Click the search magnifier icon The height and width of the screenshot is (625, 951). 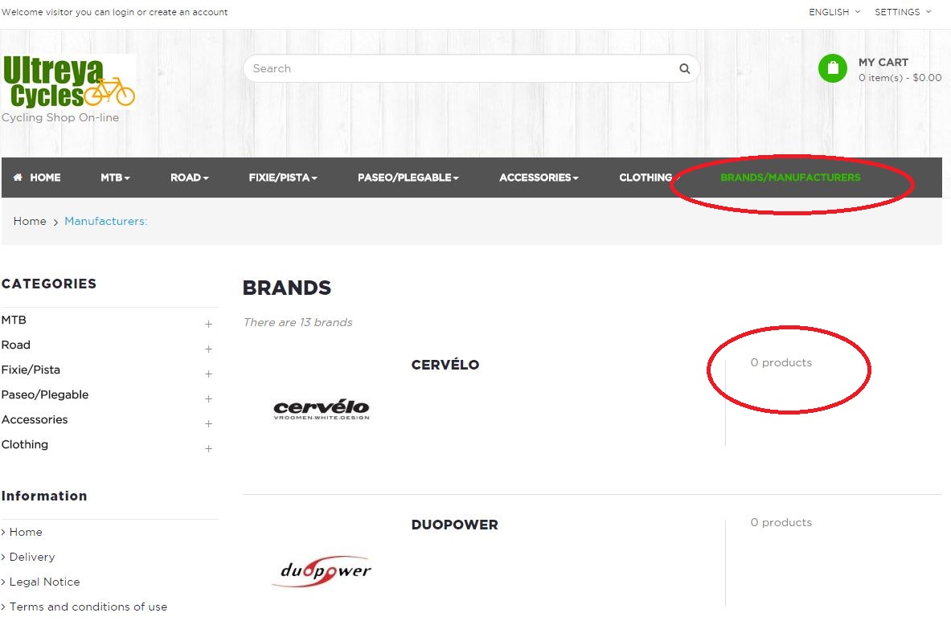[684, 68]
